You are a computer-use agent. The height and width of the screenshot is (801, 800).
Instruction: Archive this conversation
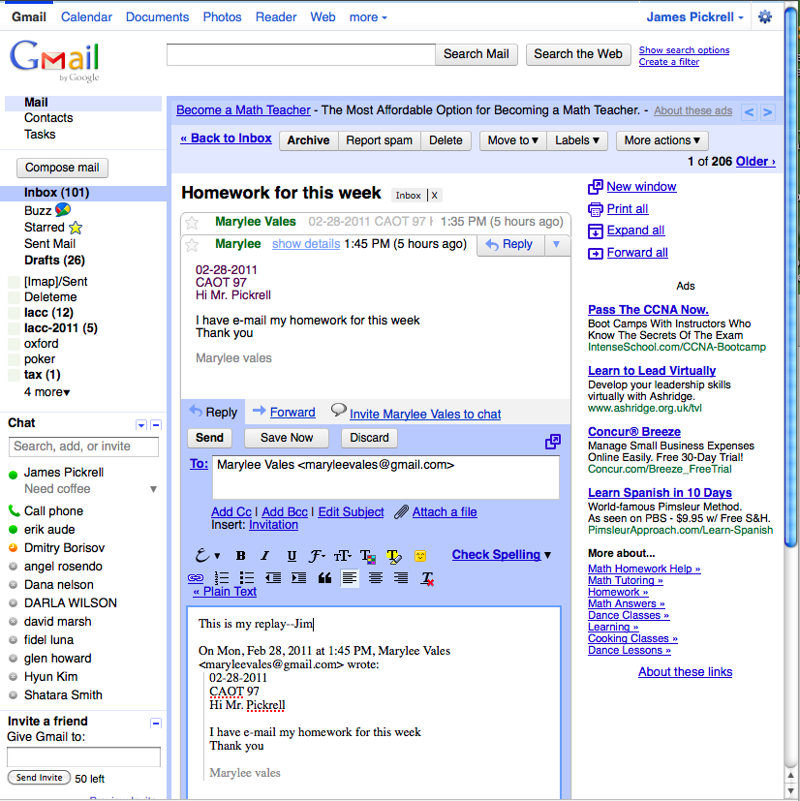pyautogui.click(x=309, y=140)
